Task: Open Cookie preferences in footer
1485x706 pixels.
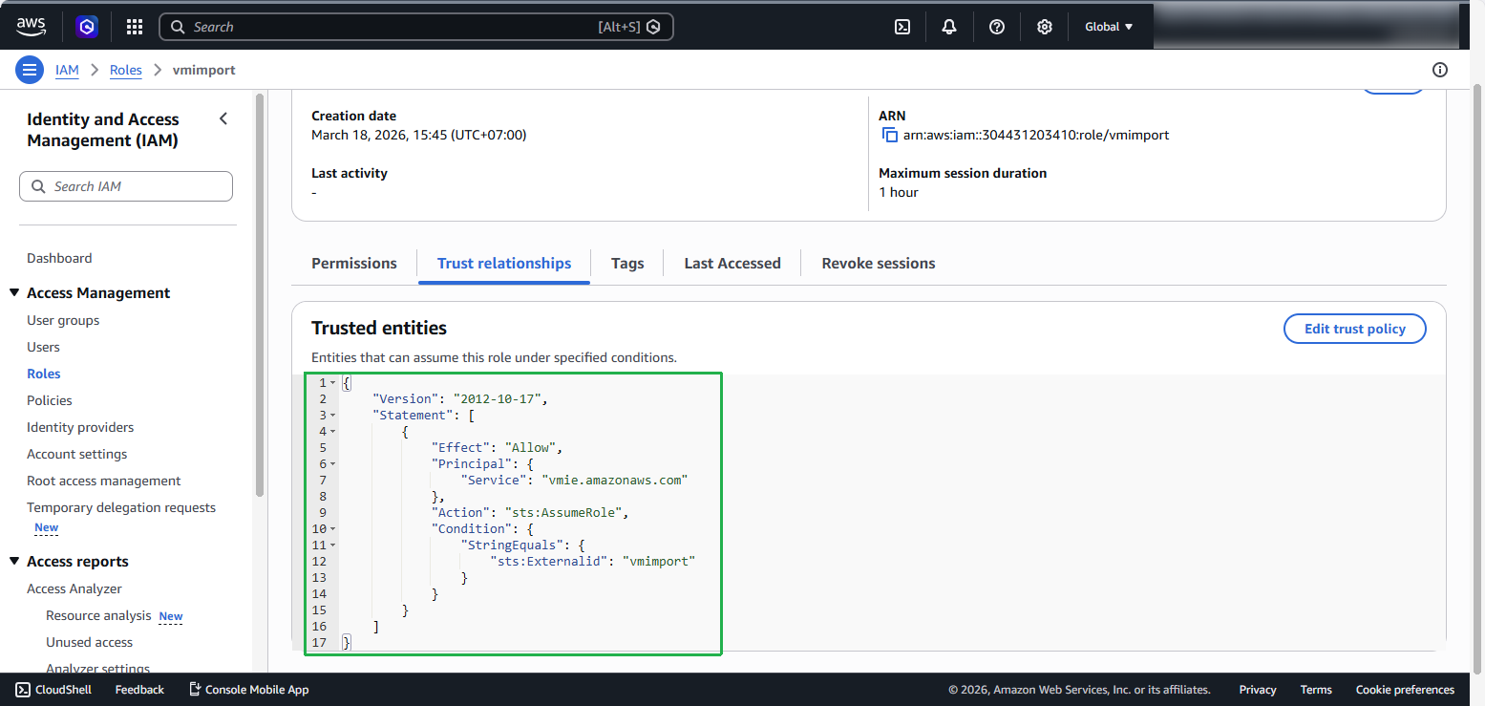Action: (1405, 690)
